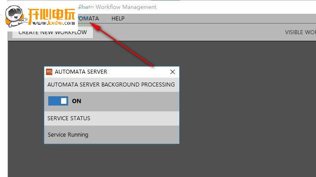Image resolution: width=316 pixels, height=177 pixels.
Task: Click the Automata Server dialog app icon
Action: [x=49, y=72]
